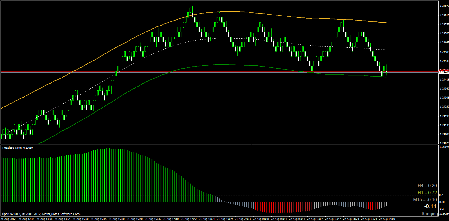Click the TmaSlope_Norm -0.11010 indicator label
The width and height of the screenshot is (449, 221).
(x=17, y=148)
